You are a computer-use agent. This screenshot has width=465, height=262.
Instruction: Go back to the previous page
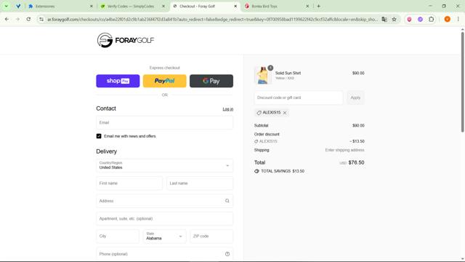coord(7,20)
